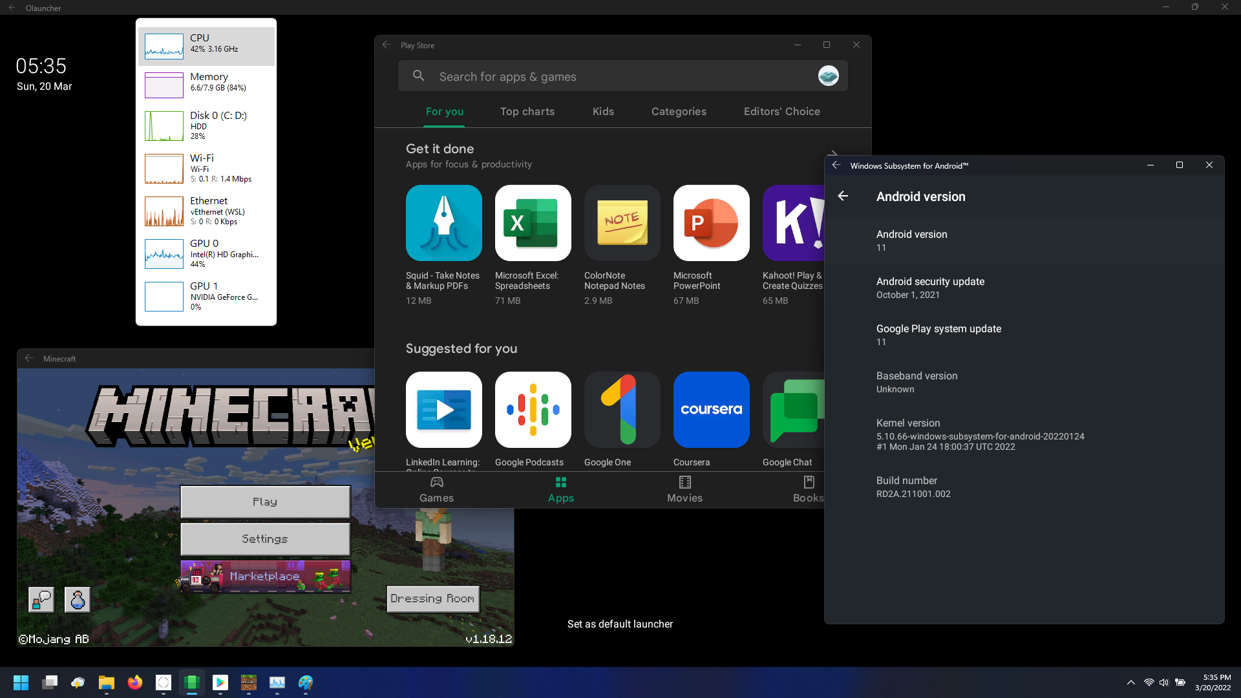Click the Play Store account avatar
Viewport: 1241px width, 698px height.
point(828,76)
